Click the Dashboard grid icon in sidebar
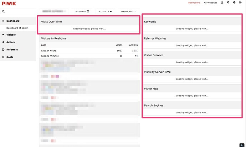Screen dimensions: 246x147 click(3, 21)
